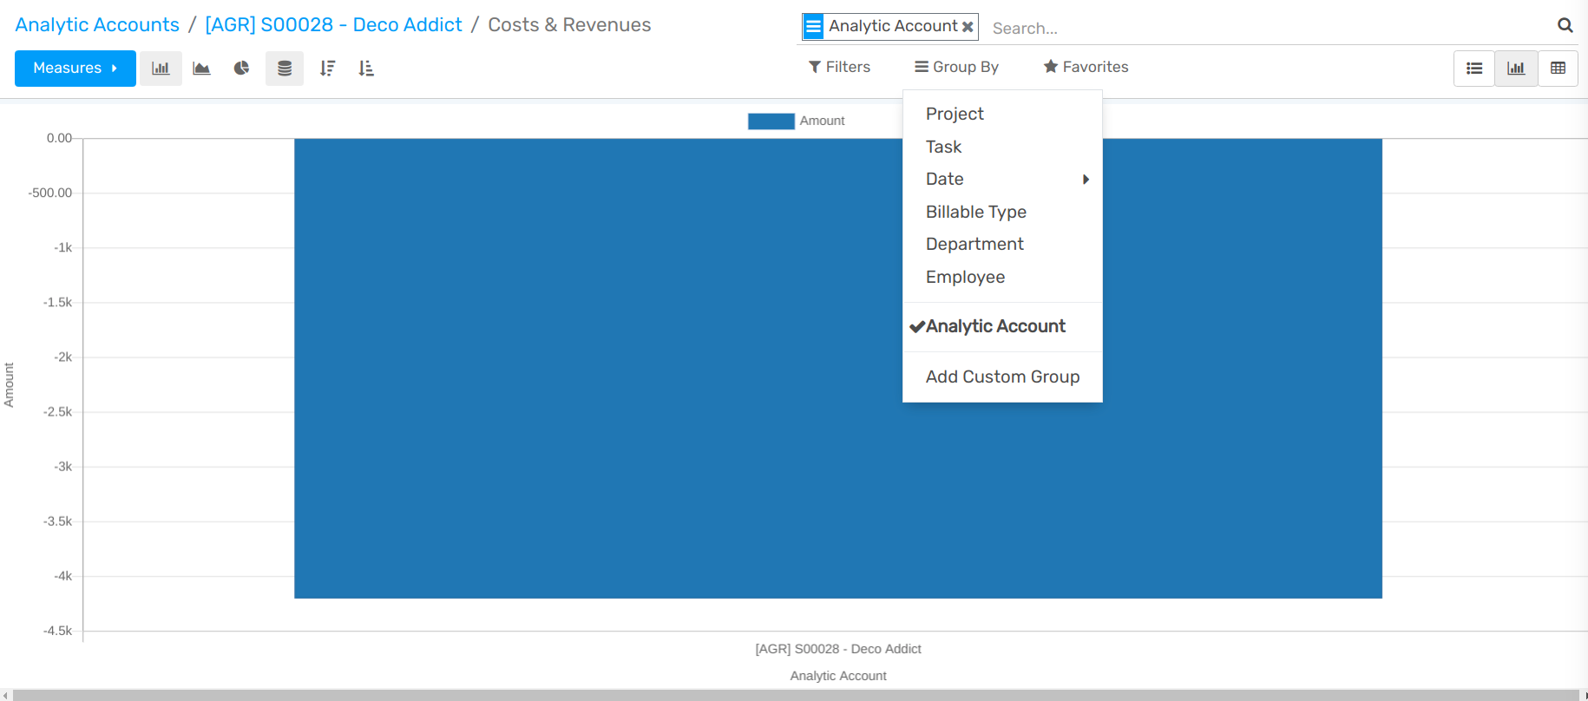1588x701 pixels.
Task: Sort chart in descending order
Action: [327, 69]
